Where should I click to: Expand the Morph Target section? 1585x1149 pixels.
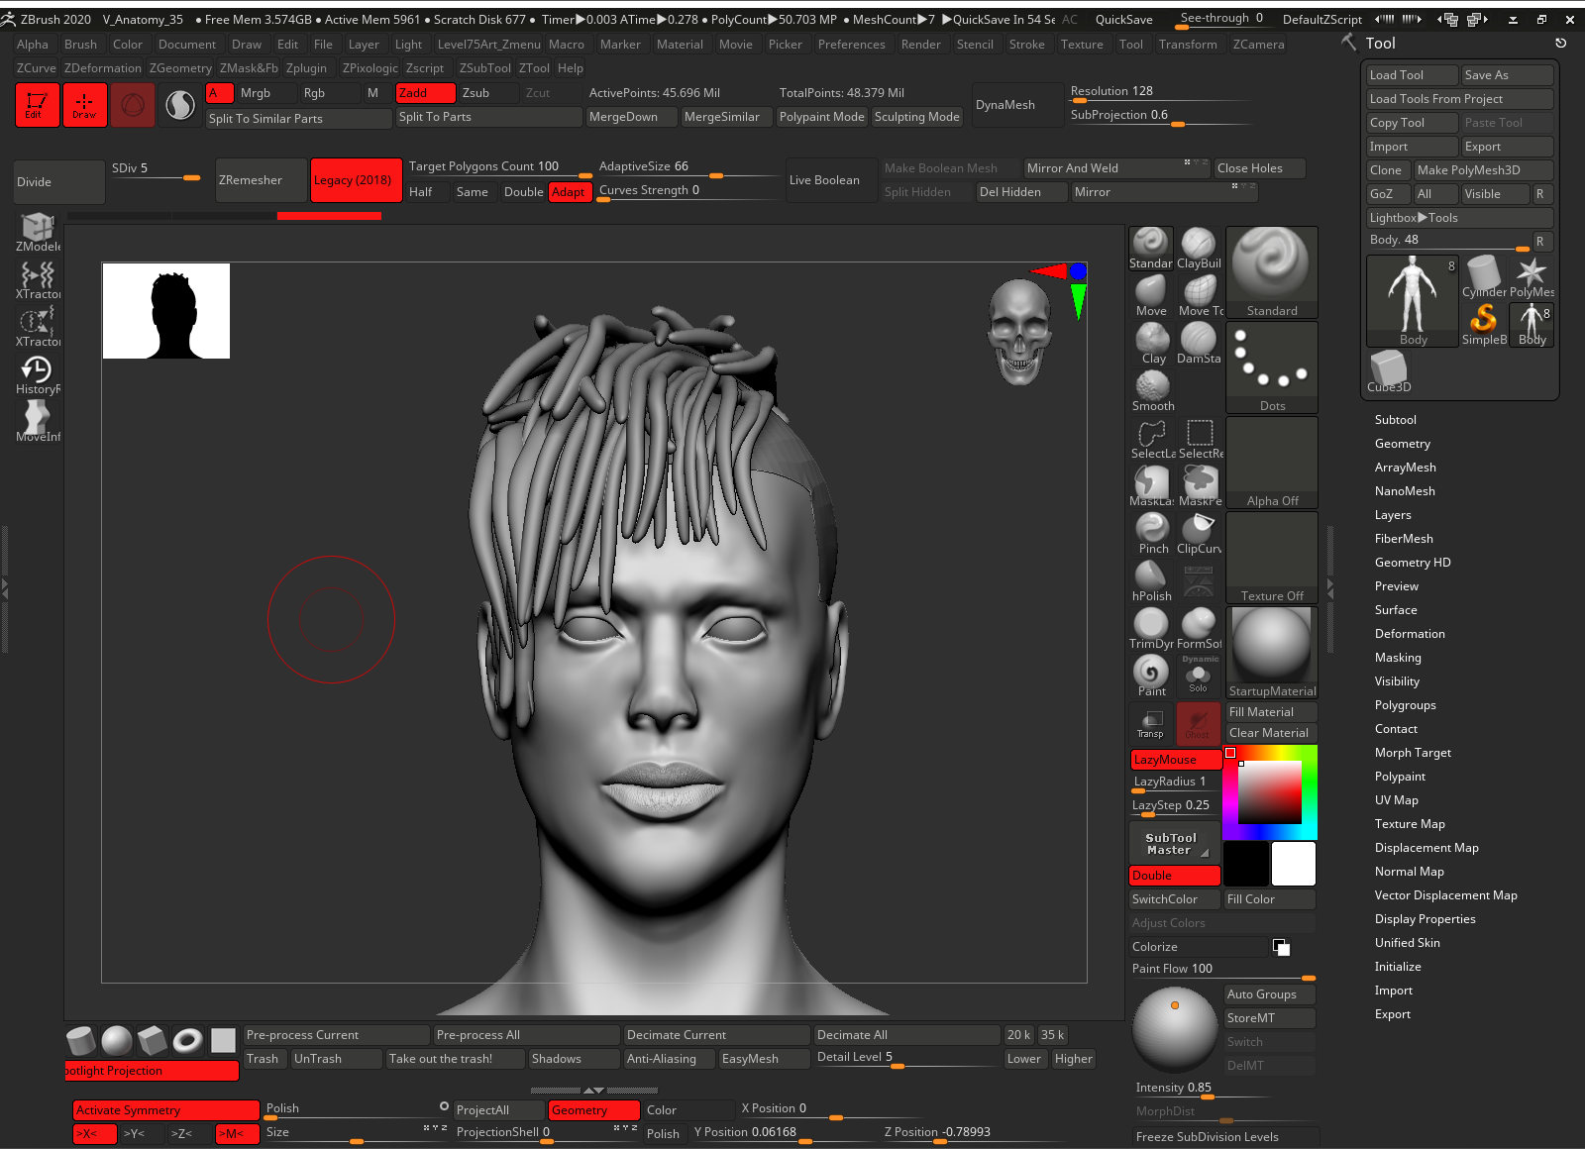1413,753
